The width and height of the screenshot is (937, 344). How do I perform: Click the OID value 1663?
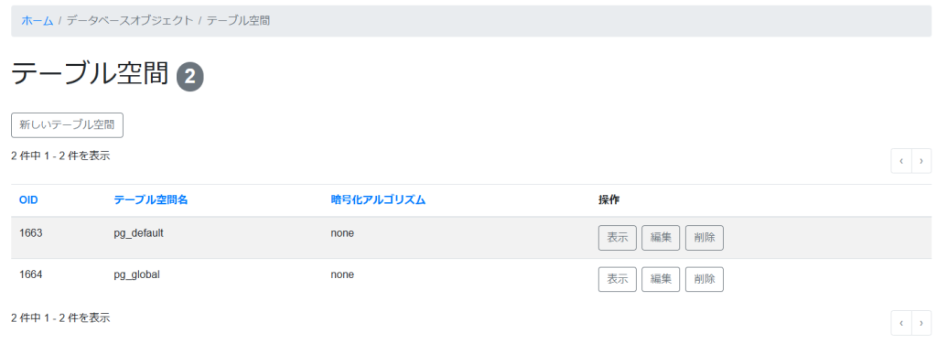[x=30, y=233]
